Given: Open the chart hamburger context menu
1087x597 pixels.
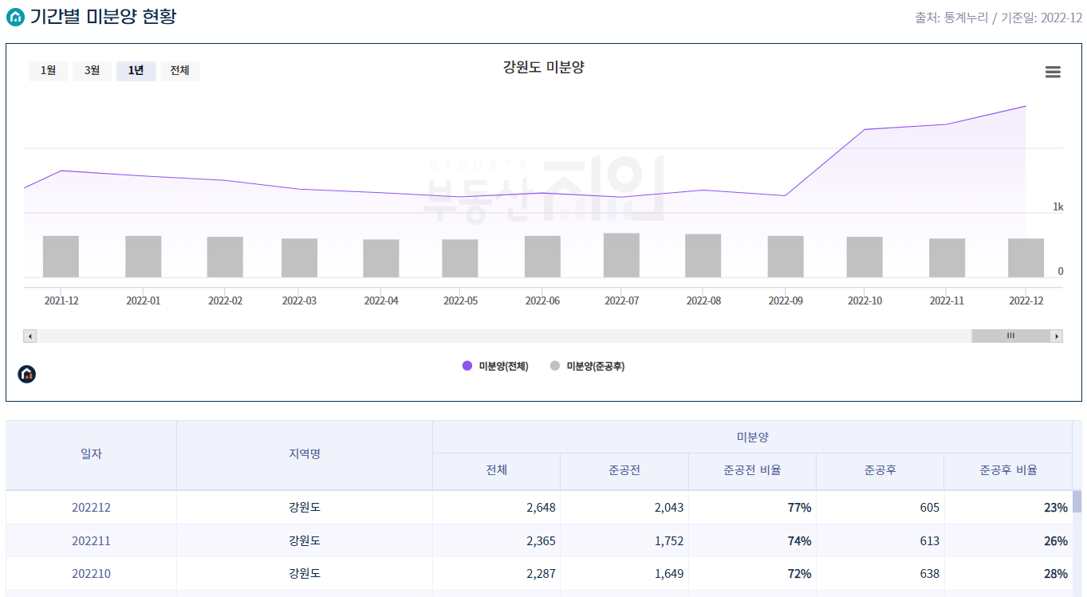Looking at the screenshot, I should coord(1053,72).
